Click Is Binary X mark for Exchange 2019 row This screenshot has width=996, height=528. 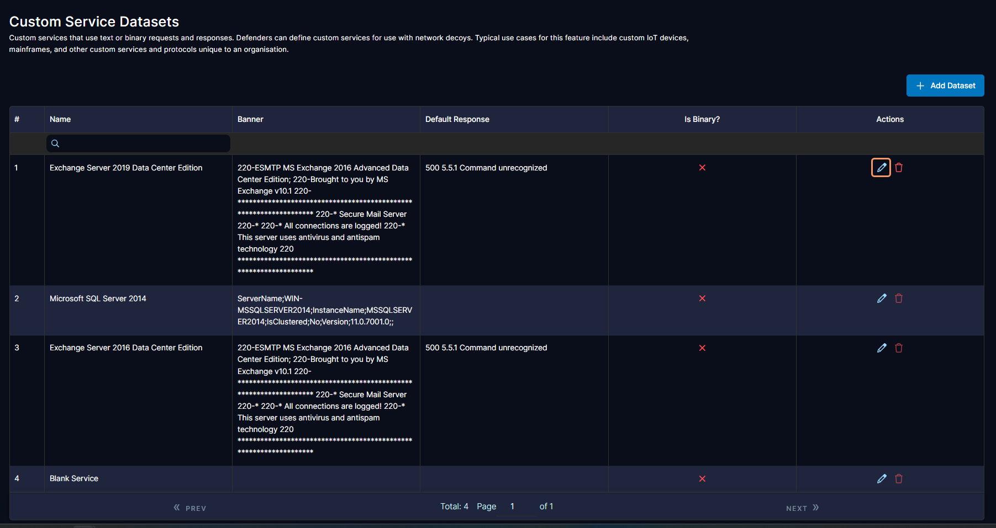click(702, 168)
